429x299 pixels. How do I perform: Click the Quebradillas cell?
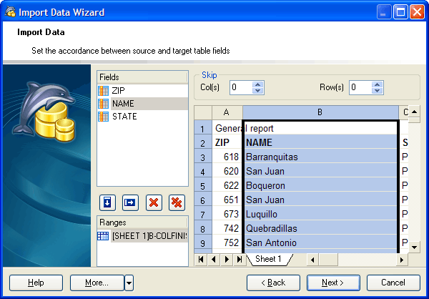point(320,228)
